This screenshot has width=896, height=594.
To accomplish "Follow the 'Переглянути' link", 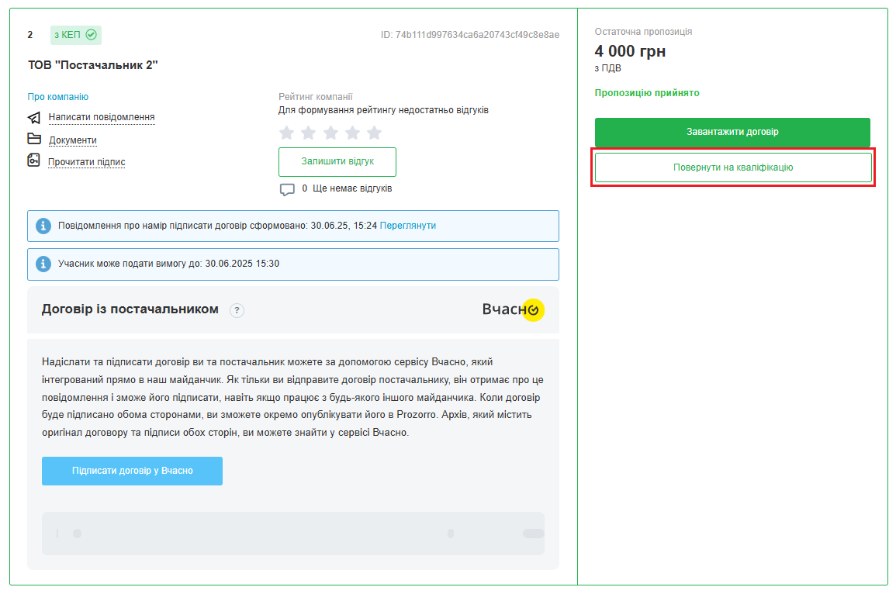I will 408,226.
